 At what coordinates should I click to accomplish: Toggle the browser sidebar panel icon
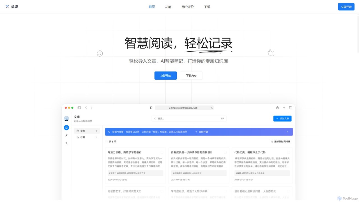pos(79,108)
